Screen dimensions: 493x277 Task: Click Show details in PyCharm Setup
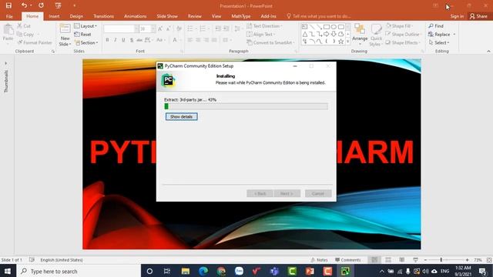[182, 116]
